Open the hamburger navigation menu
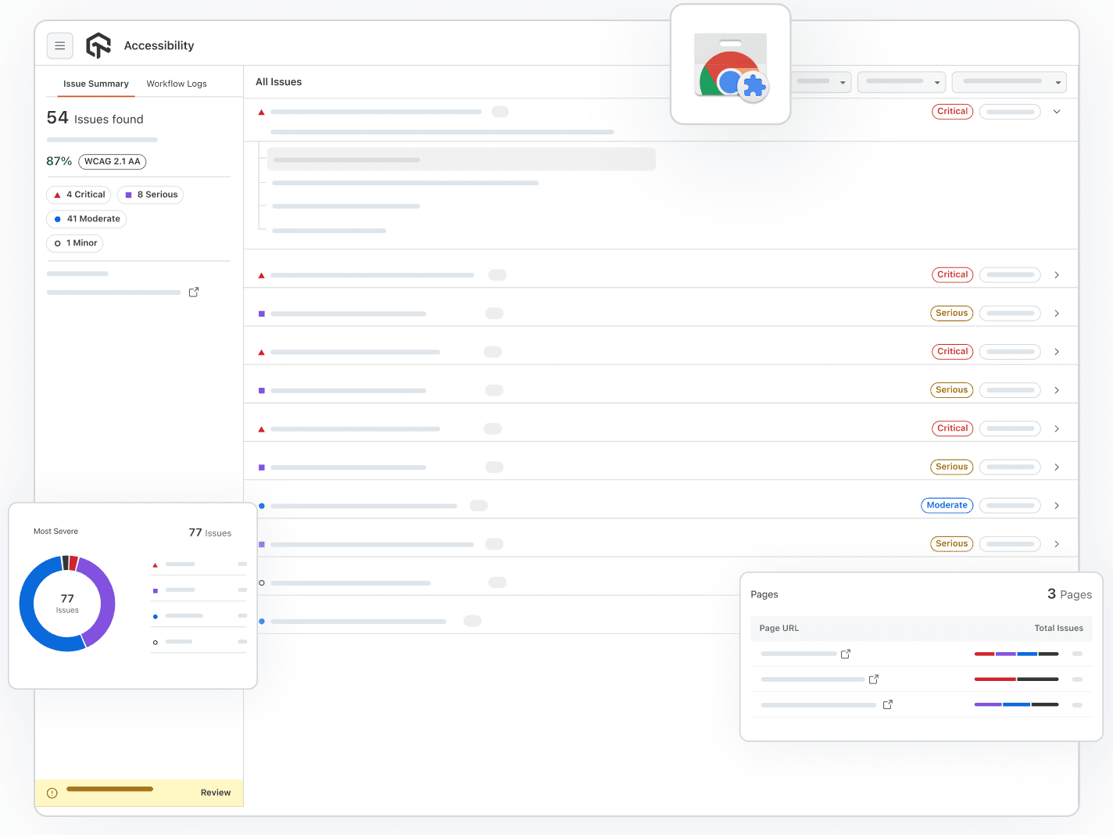 click(x=60, y=45)
